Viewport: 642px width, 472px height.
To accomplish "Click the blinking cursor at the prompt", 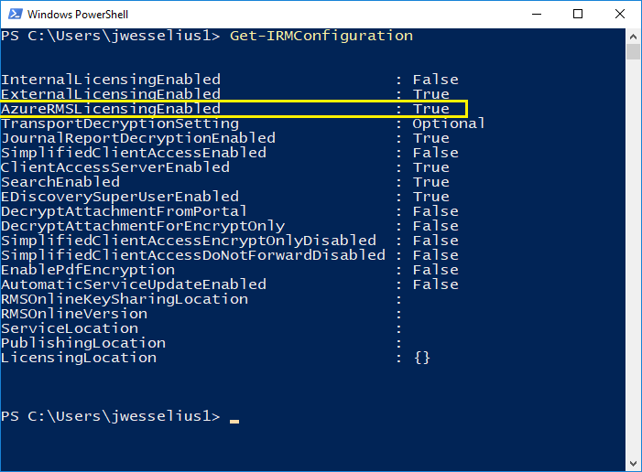I will (x=234, y=420).
